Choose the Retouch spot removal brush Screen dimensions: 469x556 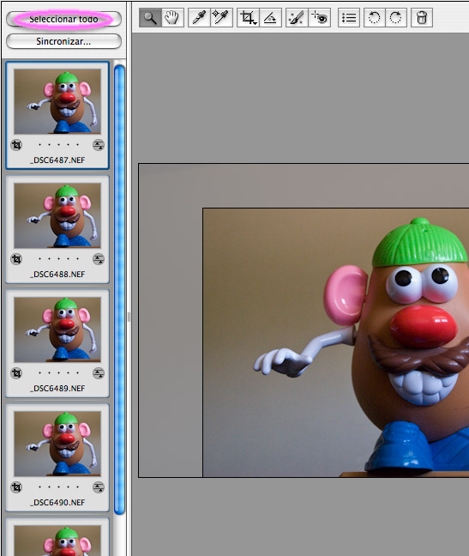click(297, 18)
